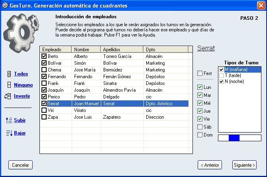Click the Ninguno deselect-all icon

[9, 85]
